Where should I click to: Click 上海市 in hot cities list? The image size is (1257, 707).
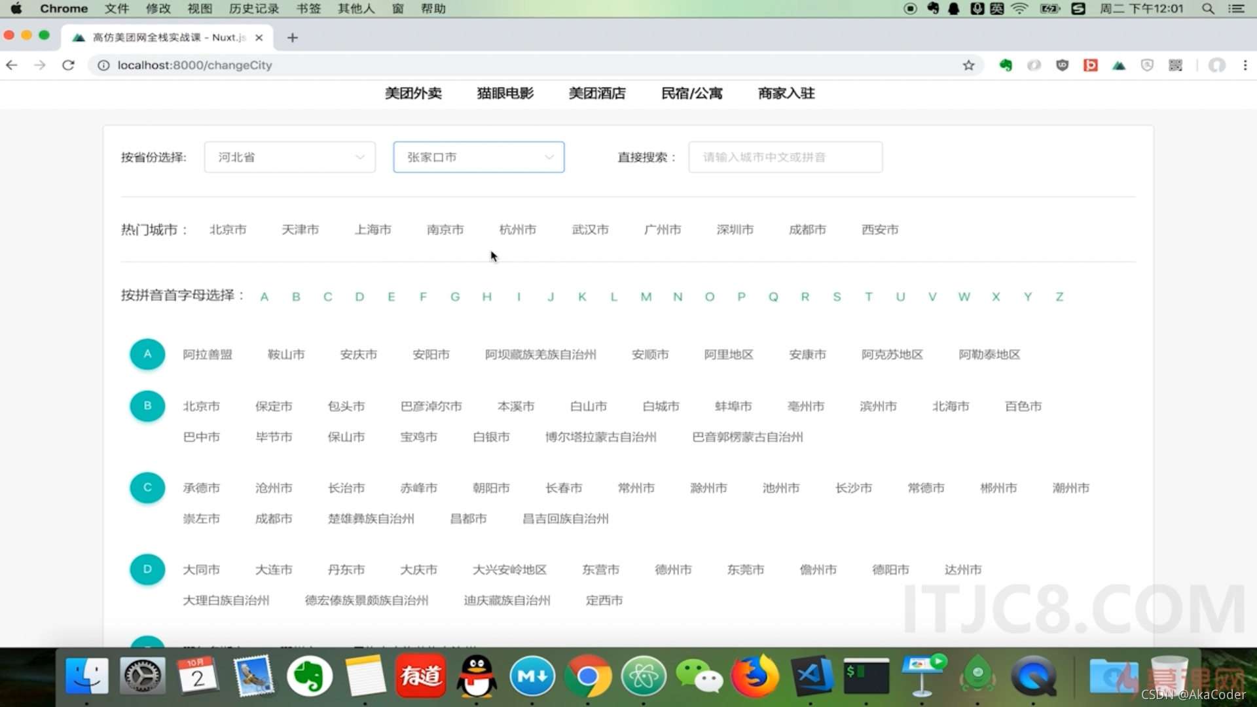(x=372, y=228)
